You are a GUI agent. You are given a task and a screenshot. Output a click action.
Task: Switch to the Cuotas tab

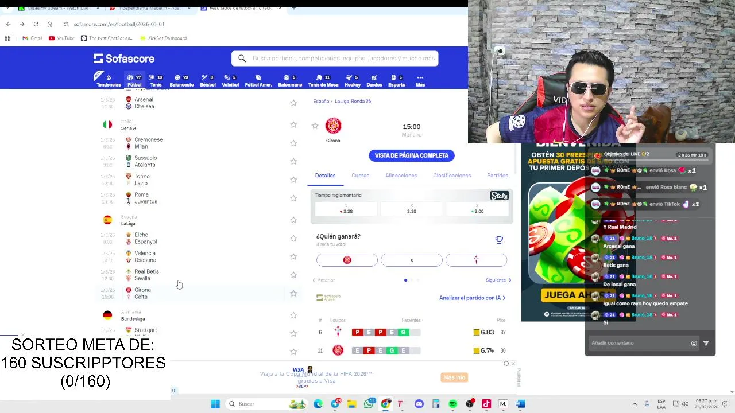point(361,176)
